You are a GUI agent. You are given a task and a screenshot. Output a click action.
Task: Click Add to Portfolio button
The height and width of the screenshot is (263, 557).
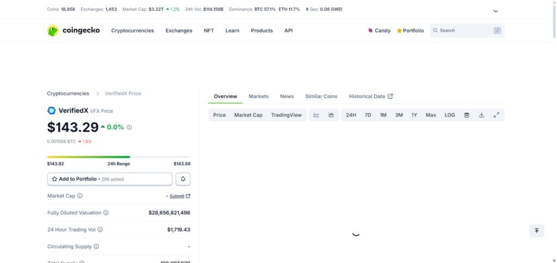point(110,179)
